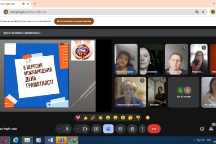Open Microsoft Word from the taskbar

50,140
